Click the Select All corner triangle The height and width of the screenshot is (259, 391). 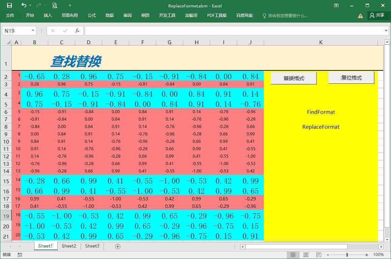pyautogui.click(x=8, y=42)
